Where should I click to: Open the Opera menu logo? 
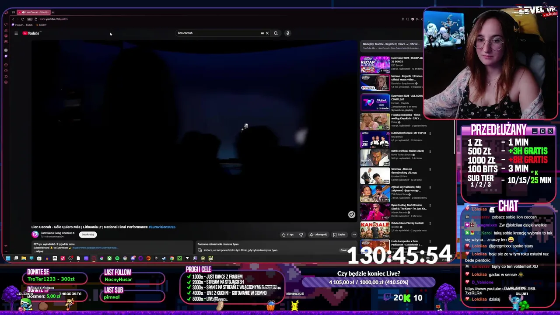[x=6, y=12]
